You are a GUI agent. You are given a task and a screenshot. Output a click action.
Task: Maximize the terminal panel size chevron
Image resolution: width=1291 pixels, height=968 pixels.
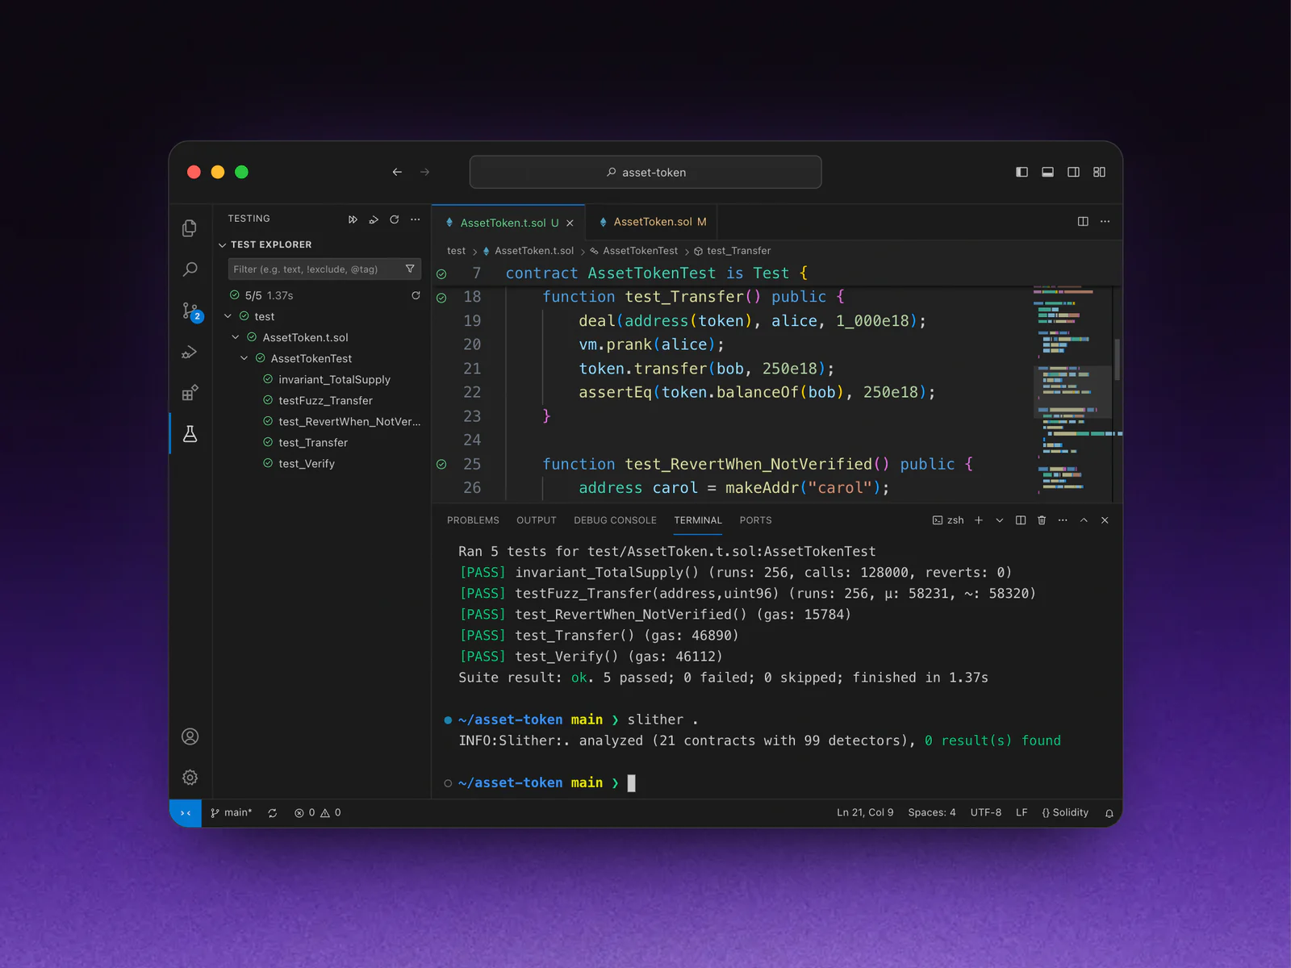coord(1084,520)
